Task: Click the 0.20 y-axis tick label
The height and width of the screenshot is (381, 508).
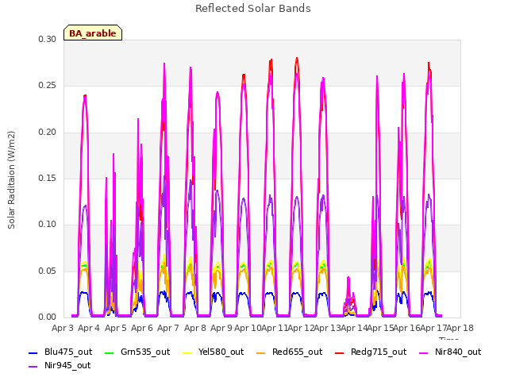Action: [x=48, y=132]
